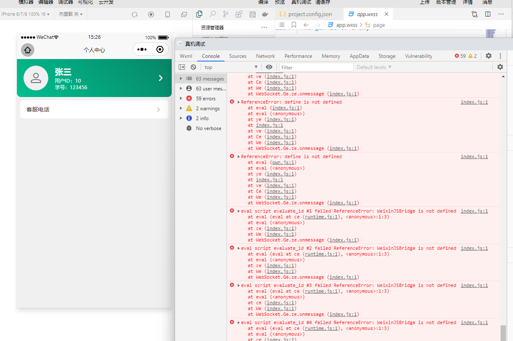
Task: Open runtime.js:1 link in evaluate_id #2 error
Action: click(322, 254)
